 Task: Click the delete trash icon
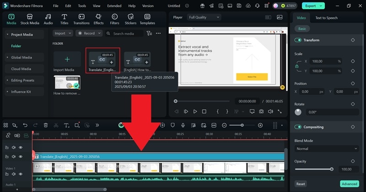46,125
